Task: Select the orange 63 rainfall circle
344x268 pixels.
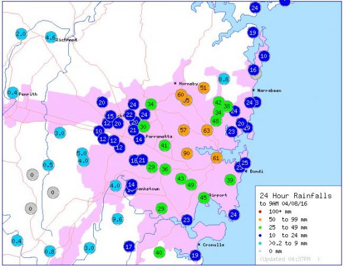Action: tap(207, 130)
